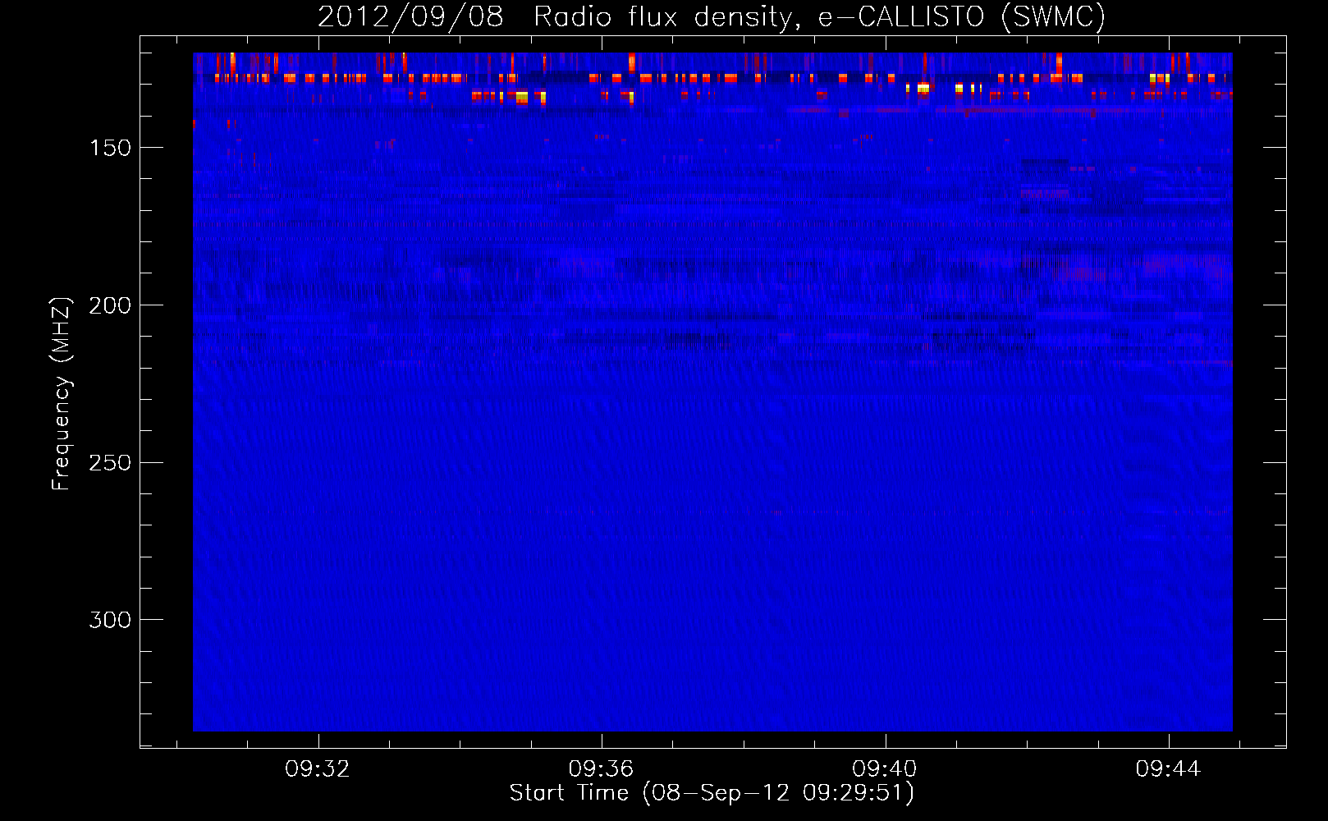
Task: Click the "09:40" time tick label
Action: click(x=885, y=768)
